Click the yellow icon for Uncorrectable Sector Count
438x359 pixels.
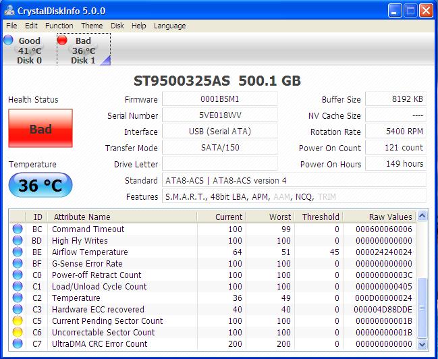pyautogui.click(x=18, y=333)
